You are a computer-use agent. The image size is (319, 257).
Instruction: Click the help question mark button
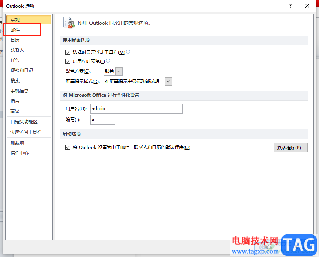click(x=290, y=6)
